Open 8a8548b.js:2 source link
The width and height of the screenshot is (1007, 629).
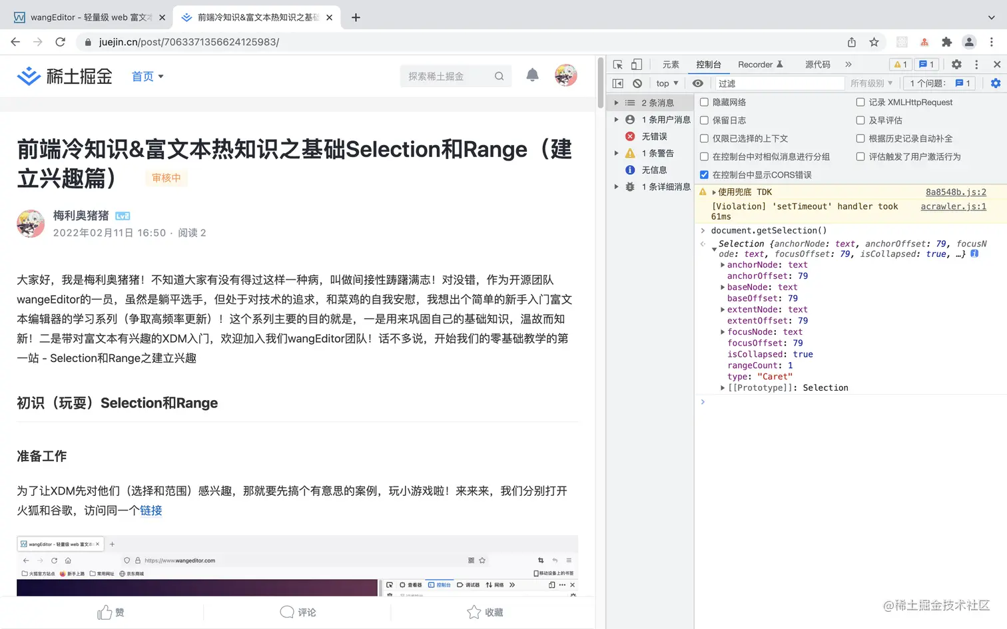point(956,192)
